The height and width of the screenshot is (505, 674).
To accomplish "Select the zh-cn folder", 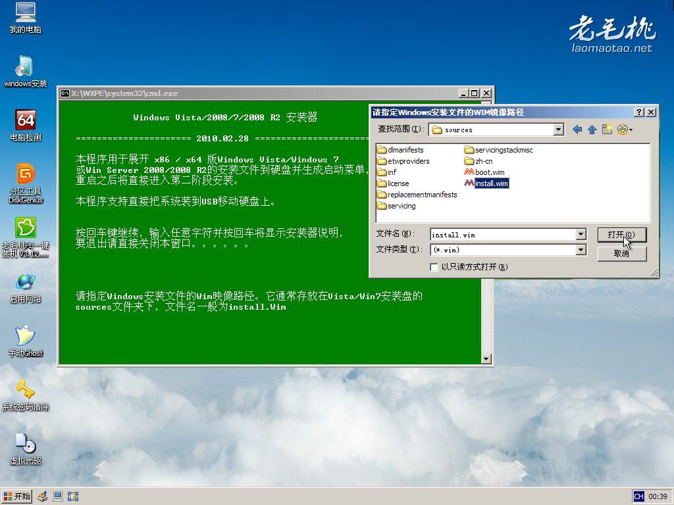I will 479,161.
